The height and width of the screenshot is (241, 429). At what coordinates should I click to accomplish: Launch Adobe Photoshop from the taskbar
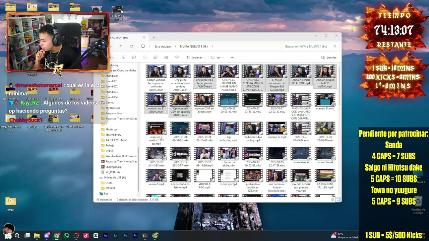pos(125,236)
